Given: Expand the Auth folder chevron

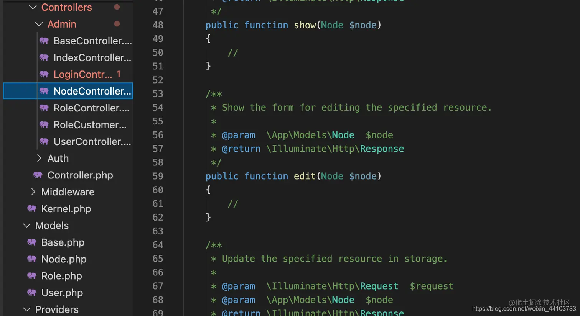Looking at the screenshot, I should tap(39, 158).
